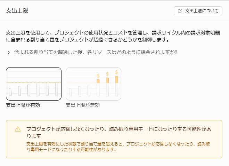Click the first grey bar in disabled card chart
This screenshot has width=229, height=166.
click(71, 92)
